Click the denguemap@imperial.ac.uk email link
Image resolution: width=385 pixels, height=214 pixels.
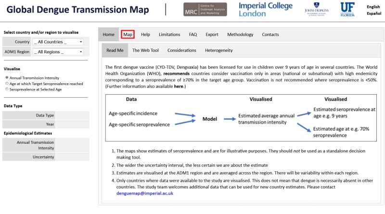point(144,193)
